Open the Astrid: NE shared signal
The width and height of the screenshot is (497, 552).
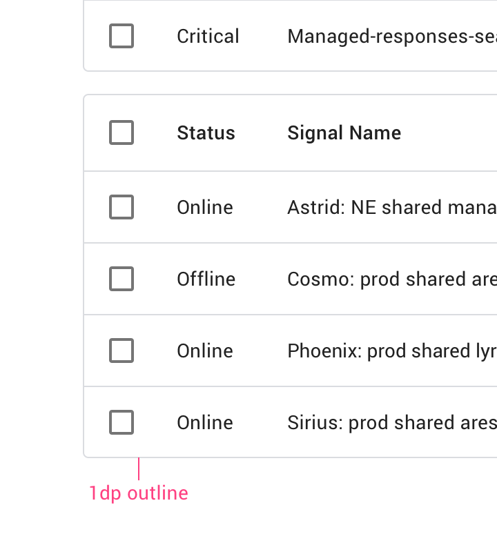point(392,207)
